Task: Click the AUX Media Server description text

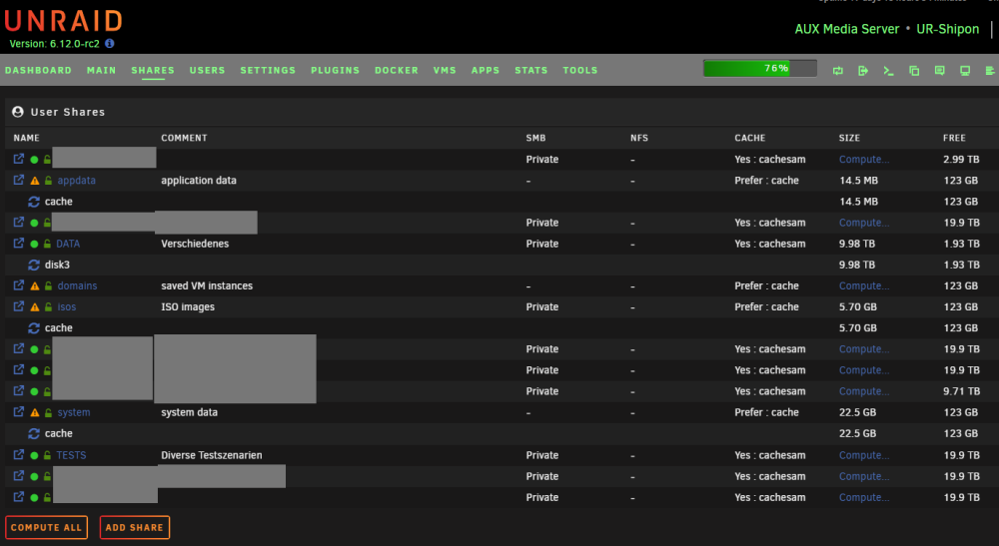Action: tap(847, 29)
